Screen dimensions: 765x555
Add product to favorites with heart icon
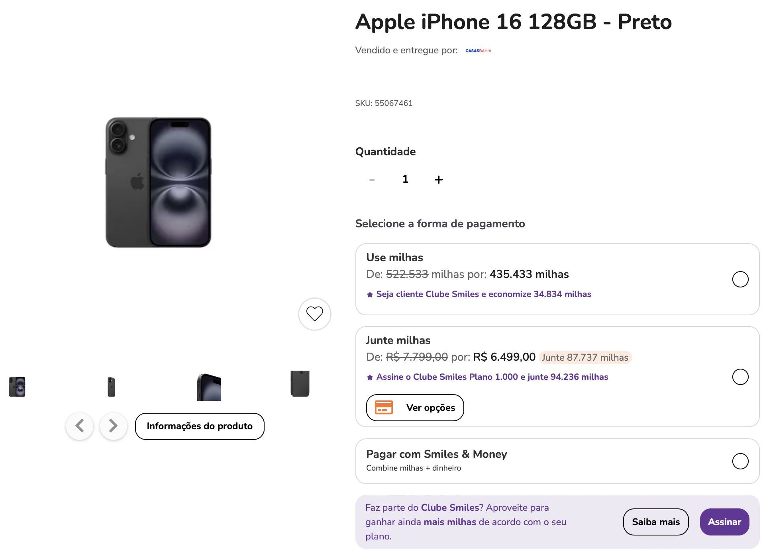coord(314,314)
